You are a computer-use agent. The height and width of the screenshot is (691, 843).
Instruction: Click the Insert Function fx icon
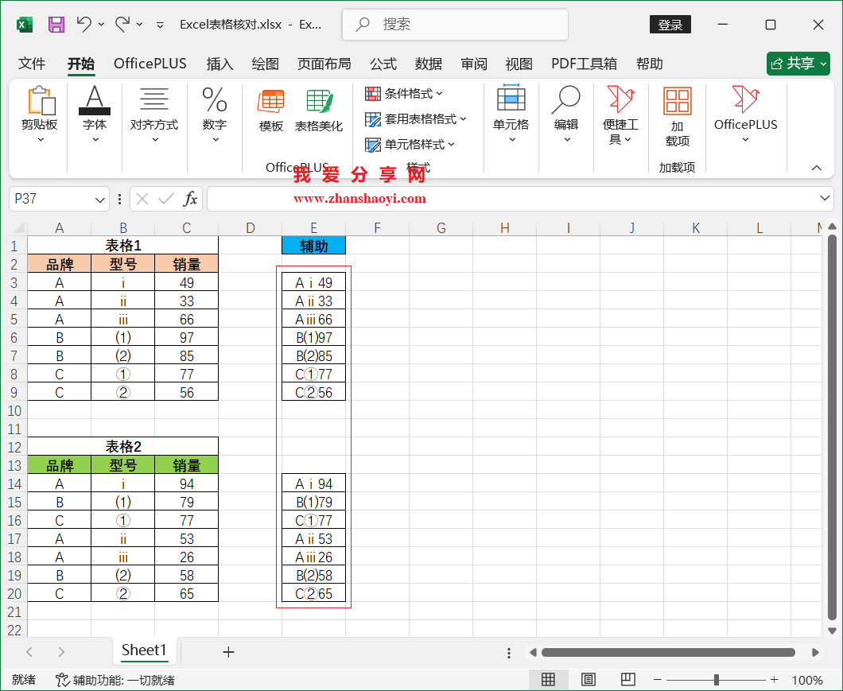[190, 199]
